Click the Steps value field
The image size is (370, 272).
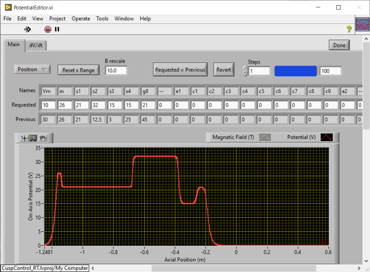(x=259, y=71)
